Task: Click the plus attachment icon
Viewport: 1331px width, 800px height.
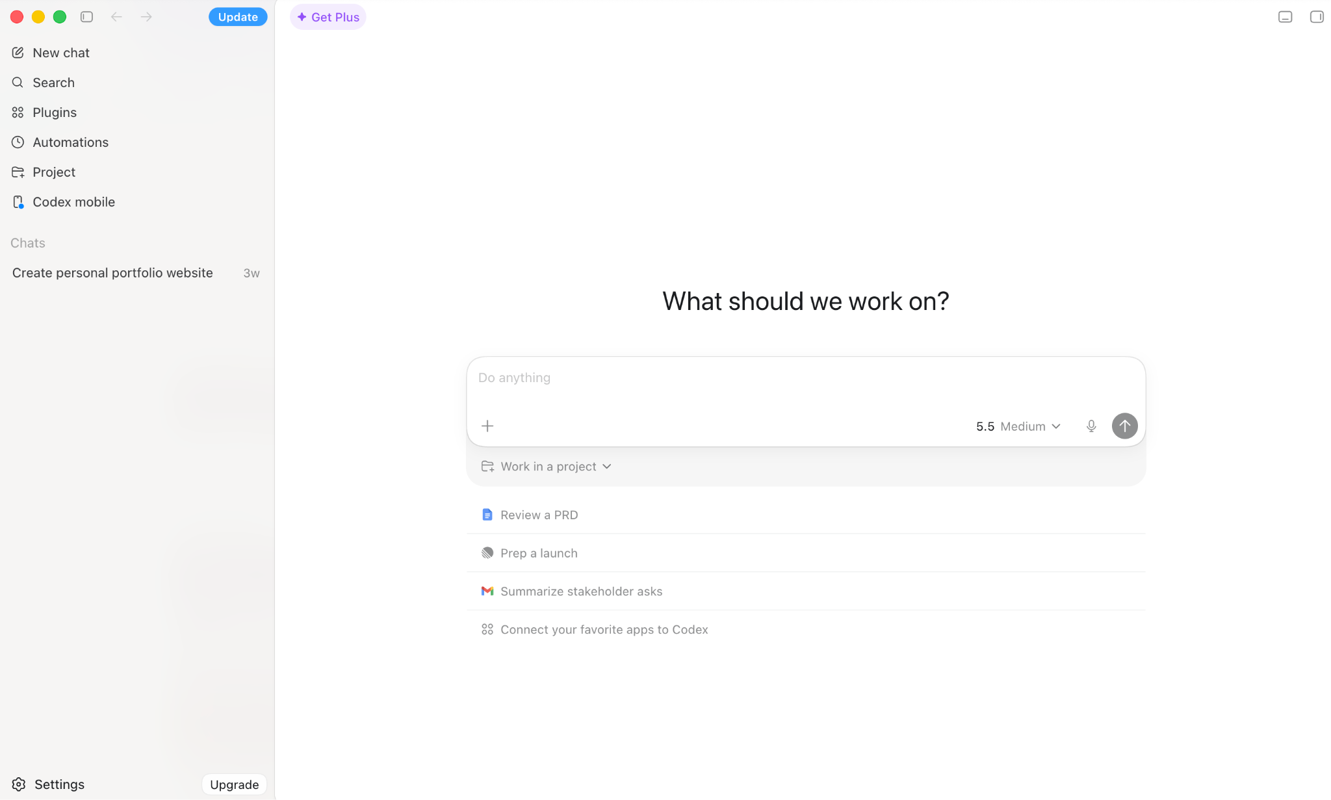Action: (x=487, y=426)
